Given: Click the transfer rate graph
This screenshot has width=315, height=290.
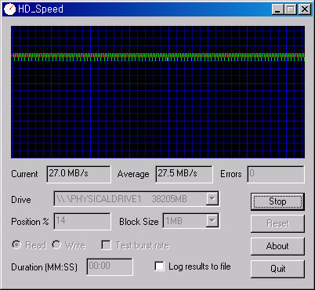Looking at the screenshot, I should [157, 92].
